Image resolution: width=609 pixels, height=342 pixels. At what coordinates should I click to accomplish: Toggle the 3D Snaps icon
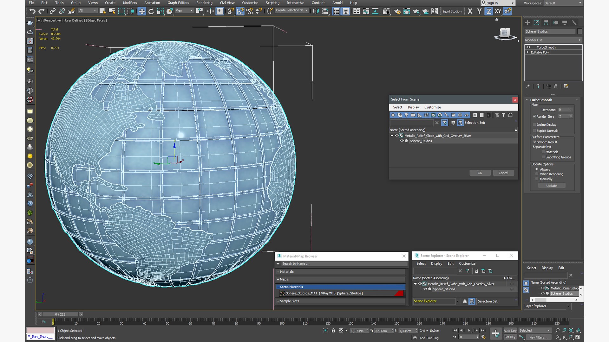coord(231,11)
